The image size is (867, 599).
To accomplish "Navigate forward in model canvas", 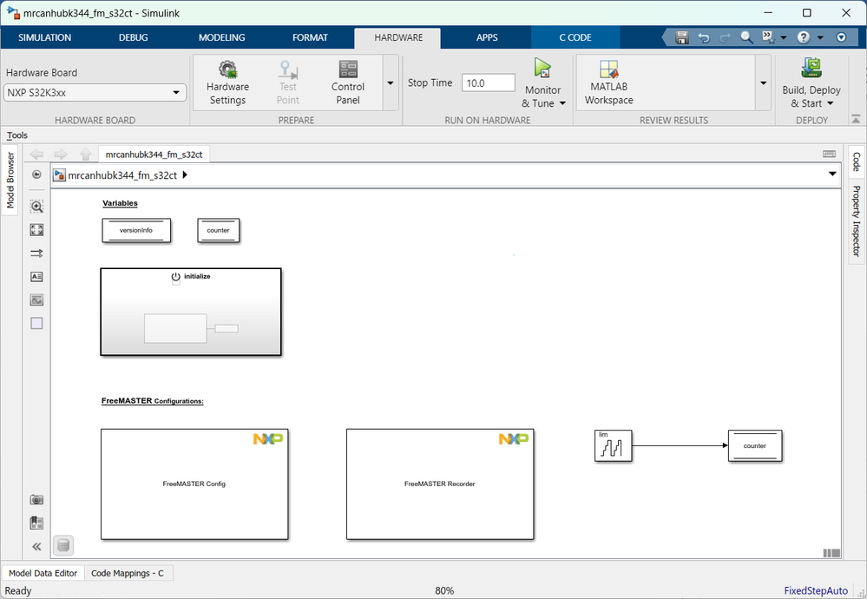I will pos(61,155).
